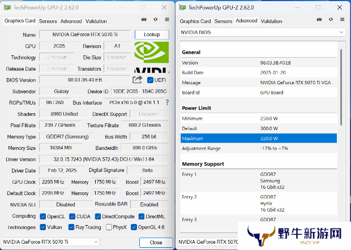Click vertical scrollbar in Advanced panel
Image resolution: width=351 pixels, height=250 pixels.
341,87
